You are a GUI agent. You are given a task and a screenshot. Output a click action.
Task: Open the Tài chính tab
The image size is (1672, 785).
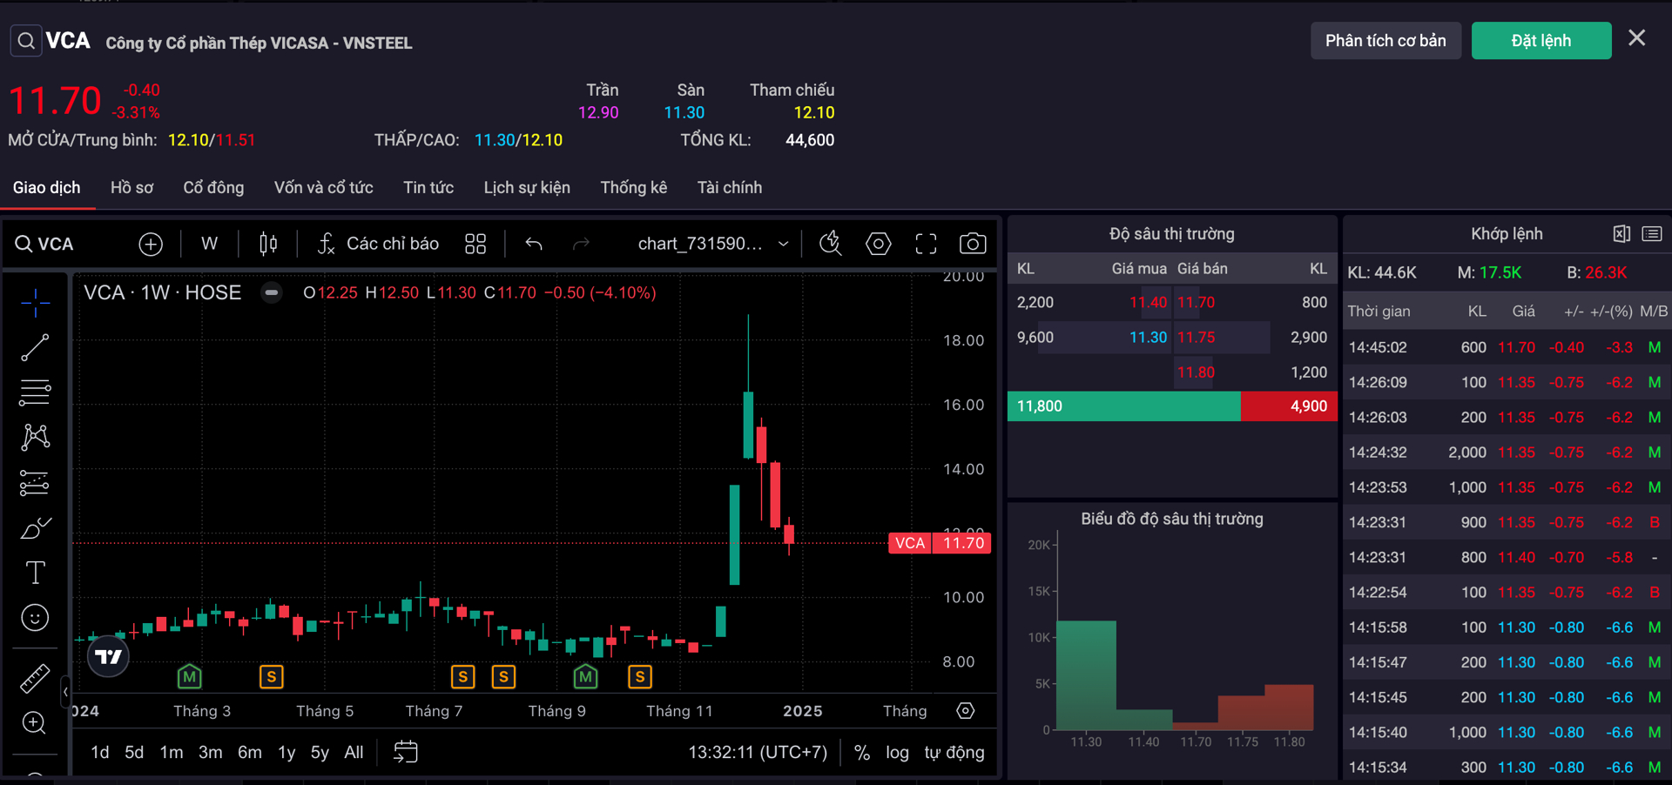tap(729, 188)
